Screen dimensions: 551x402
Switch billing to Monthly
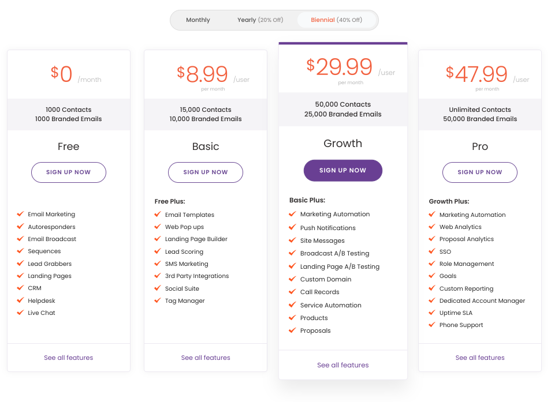point(198,20)
